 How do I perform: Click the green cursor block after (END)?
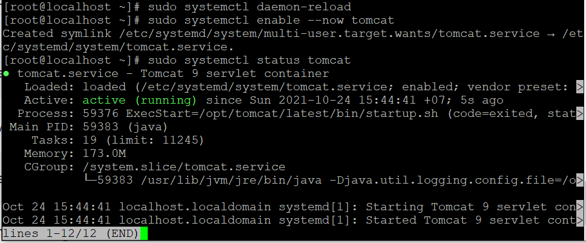click(144, 234)
